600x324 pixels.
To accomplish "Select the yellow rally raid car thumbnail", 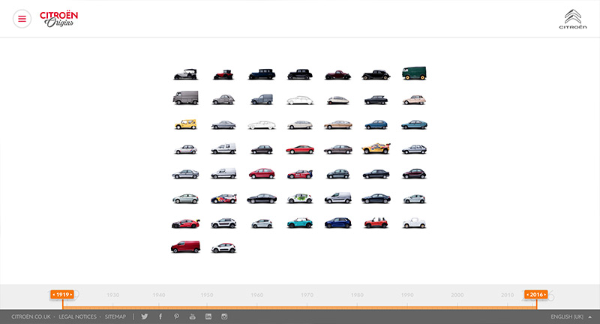I will [x=376, y=148].
